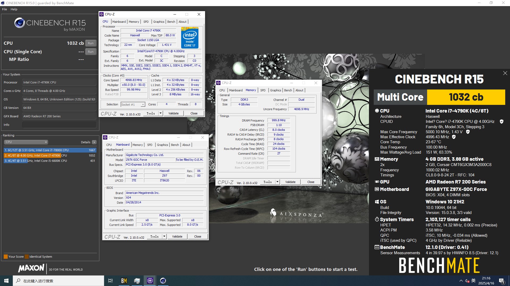Click Tools button in CPU tab window
Viewport: 510px width, 286px height.
[151, 113]
